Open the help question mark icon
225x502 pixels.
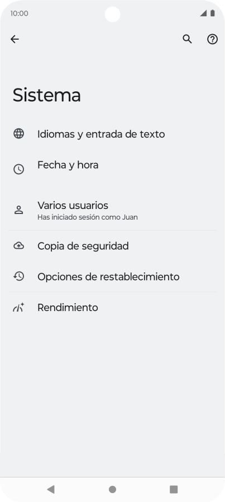(213, 39)
